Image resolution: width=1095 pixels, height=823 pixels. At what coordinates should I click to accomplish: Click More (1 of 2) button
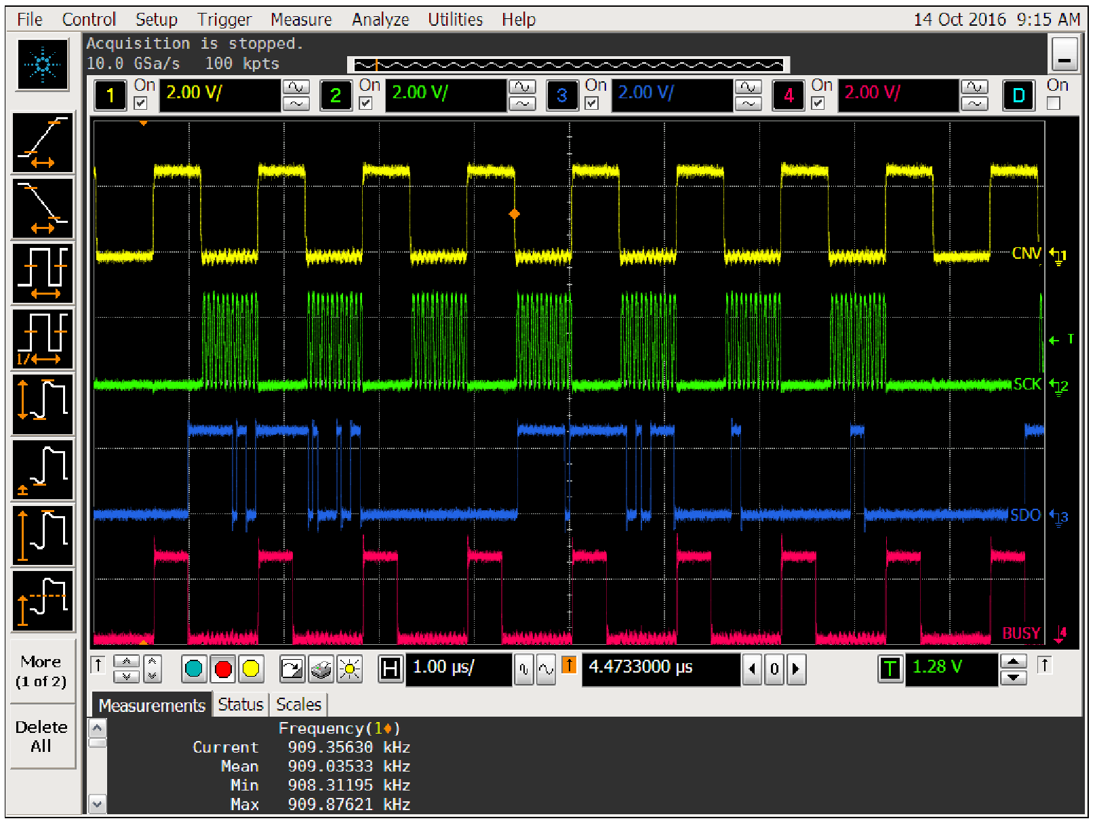(x=41, y=671)
